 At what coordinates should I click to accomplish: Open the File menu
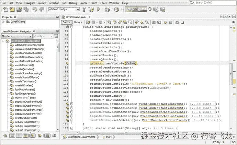pyautogui.click(x=4, y=3)
